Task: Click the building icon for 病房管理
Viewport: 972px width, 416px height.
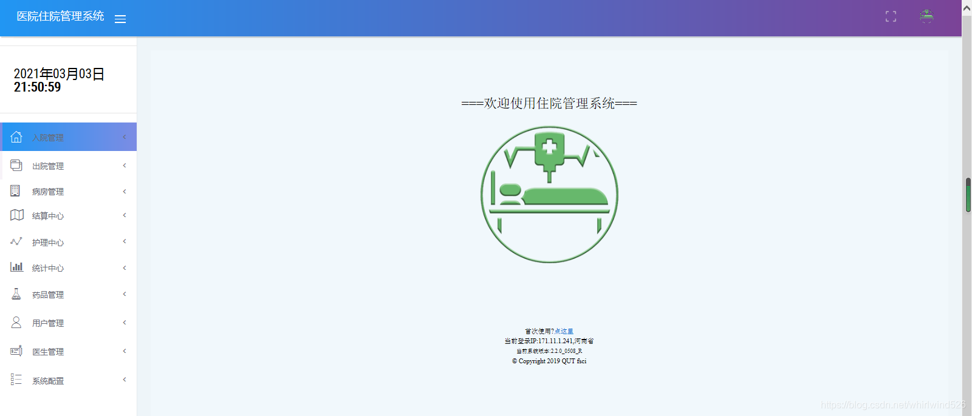Action: (15, 191)
